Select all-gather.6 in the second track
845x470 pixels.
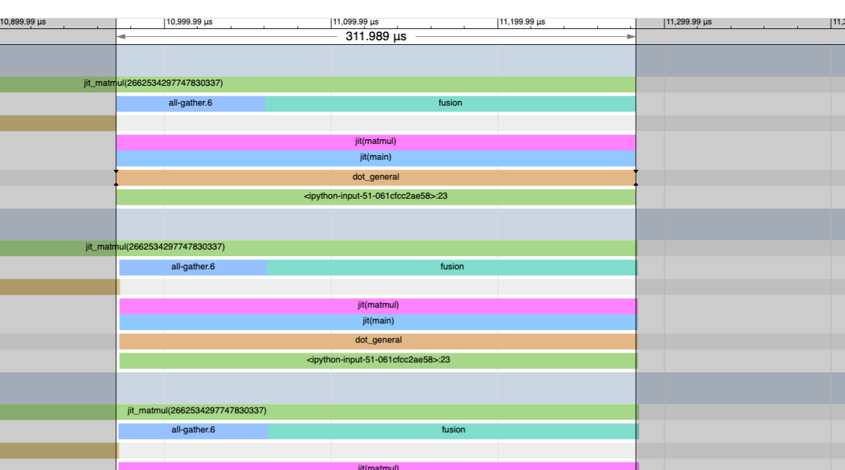(x=193, y=267)
